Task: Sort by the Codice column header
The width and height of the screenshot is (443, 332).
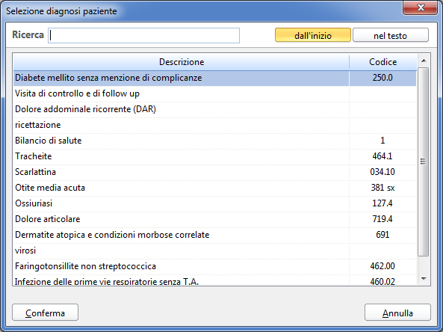Action: pyautogui.click(x=382, y=62)
